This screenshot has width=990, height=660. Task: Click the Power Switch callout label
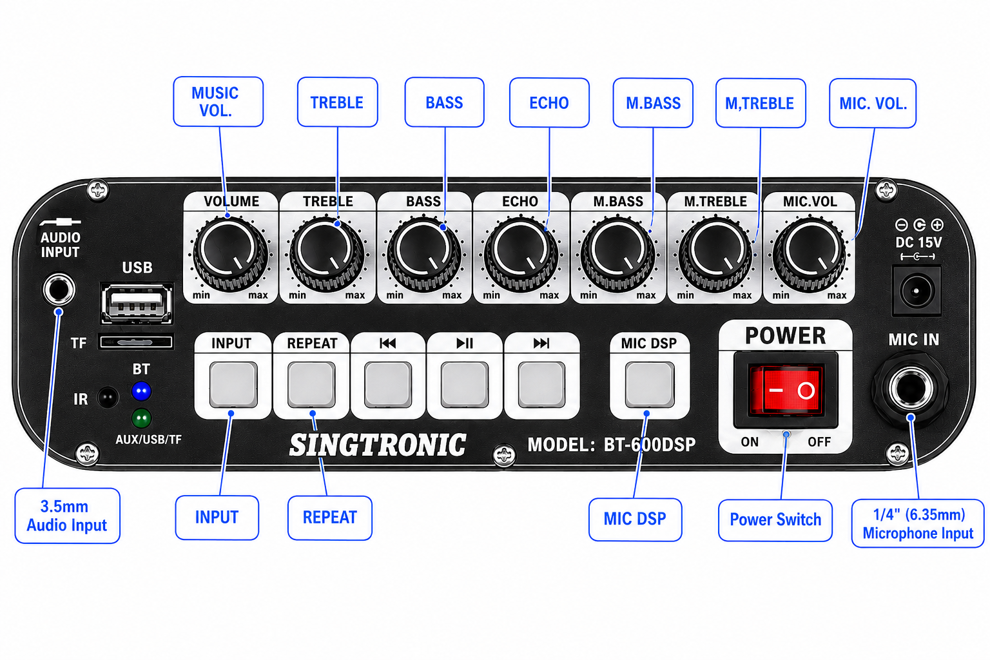[775, 520]
